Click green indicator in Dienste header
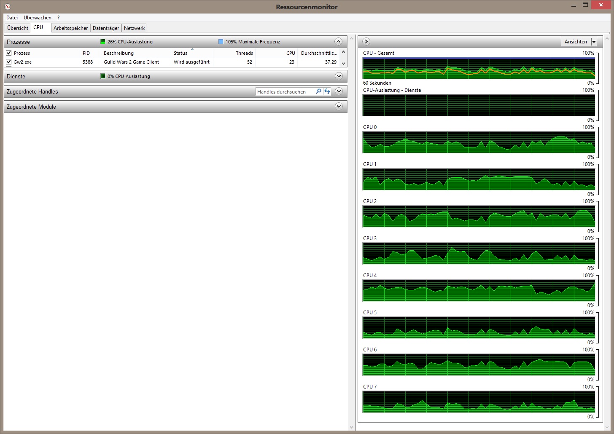Screen dimensions: 614x434 point(102,76)
